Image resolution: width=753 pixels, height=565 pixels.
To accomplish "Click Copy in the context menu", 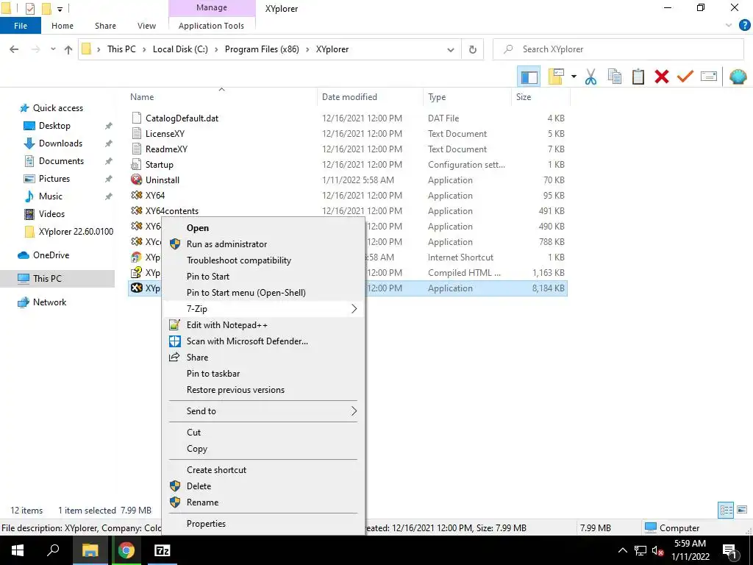I will tap(263, 449).
